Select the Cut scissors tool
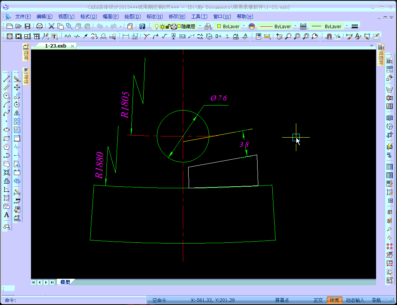This screenshot has width=397, height=305. coord(52,26)
